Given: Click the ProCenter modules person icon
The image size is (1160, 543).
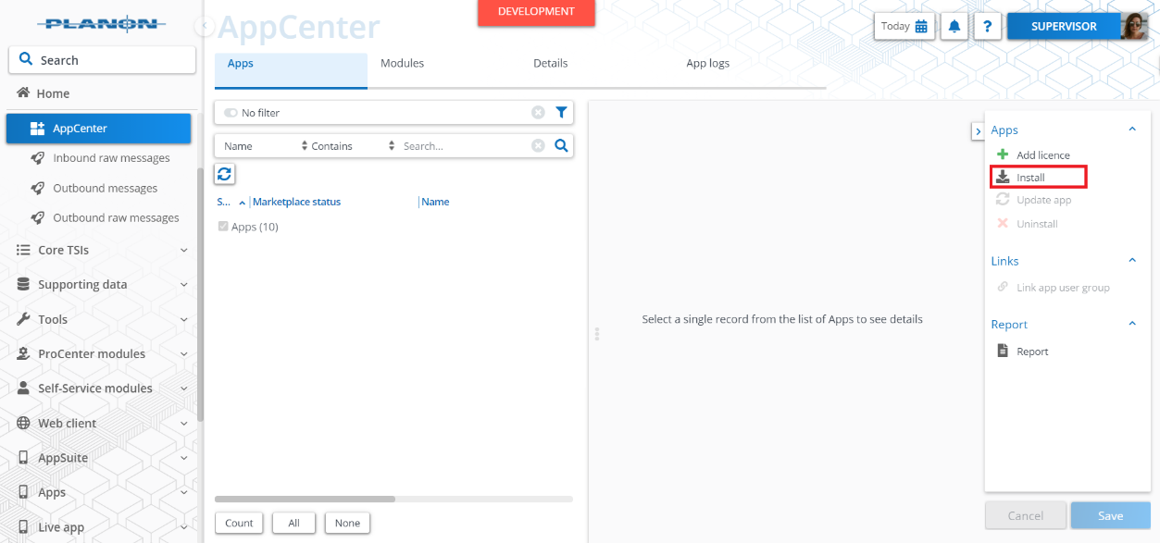Looking at the screenshot, I should tap(24, 353).
